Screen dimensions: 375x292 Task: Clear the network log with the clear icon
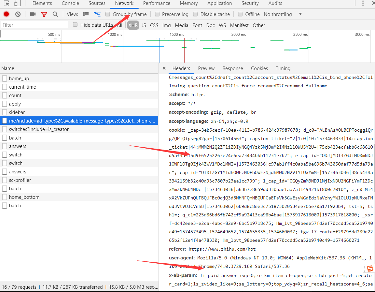[18, 14]
